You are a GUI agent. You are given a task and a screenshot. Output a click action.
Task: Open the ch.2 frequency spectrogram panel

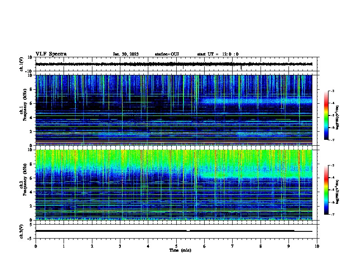174,185
